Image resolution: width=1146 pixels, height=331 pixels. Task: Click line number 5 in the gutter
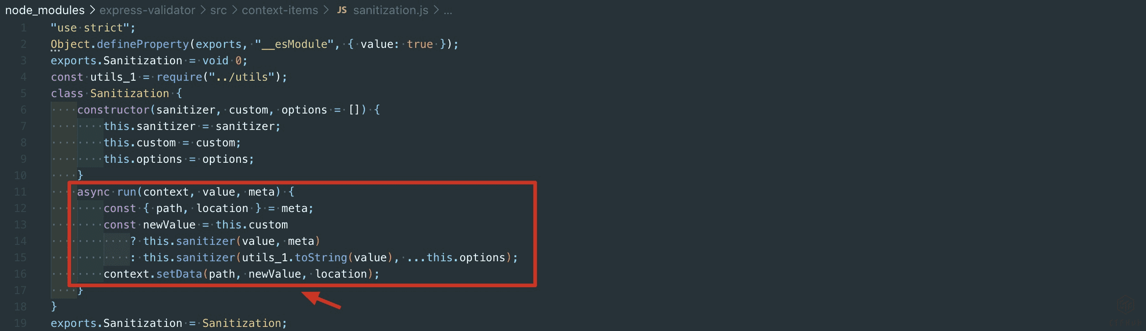pos(23,93)
